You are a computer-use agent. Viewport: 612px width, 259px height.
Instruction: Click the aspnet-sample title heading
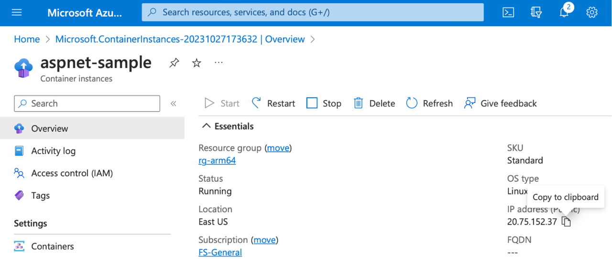pyautogui.click(x=96, y=63)
